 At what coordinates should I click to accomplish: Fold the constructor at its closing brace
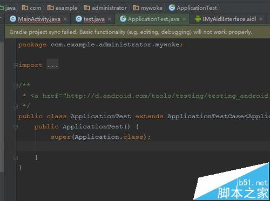pyautogui.click(x=16, y=157)
